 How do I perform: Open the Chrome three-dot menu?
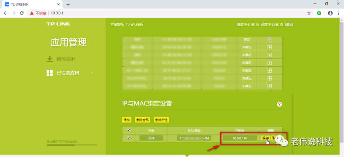339,13
